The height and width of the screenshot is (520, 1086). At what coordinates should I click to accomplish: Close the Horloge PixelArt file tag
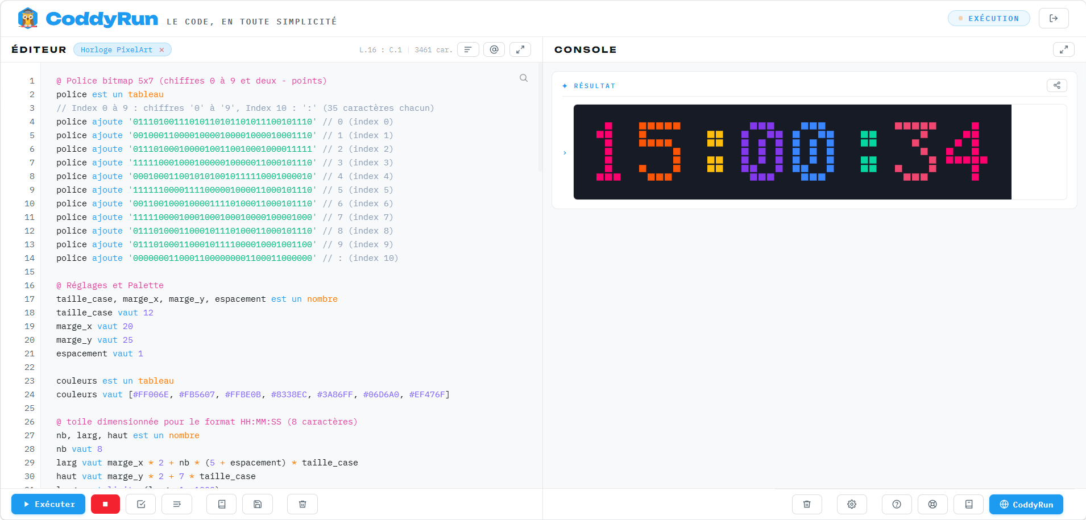tap(161, 49)
